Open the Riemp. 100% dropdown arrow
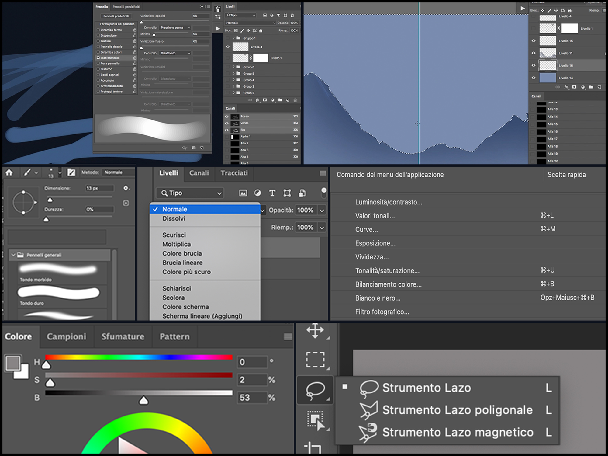The width and height of the screenshot is (608, 456). pyautogui.click(x=322, y=228)
